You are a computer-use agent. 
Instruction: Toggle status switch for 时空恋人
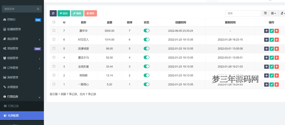[146, 39]
